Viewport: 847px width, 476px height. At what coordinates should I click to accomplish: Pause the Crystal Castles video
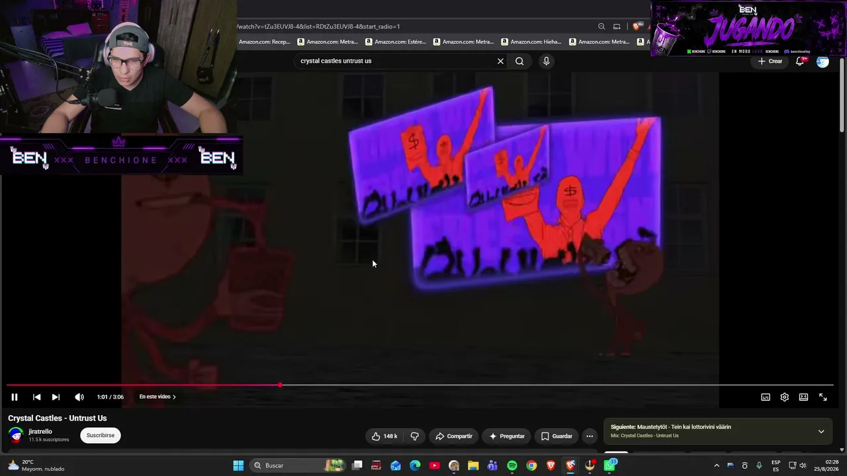[x=14, y=397]
